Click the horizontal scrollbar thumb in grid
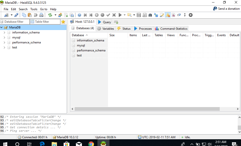This screenshot has width=241, height=146. tap(147, 109)
